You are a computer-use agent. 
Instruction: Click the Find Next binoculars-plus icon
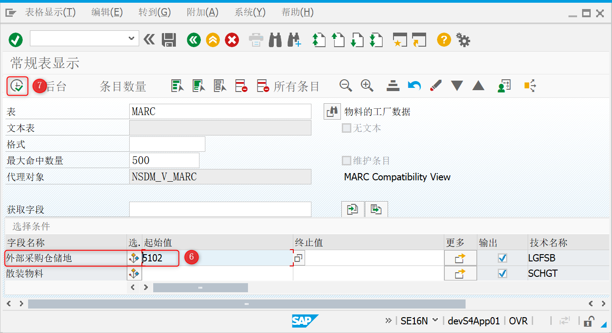pyautogui.click(x=295, y=40)
